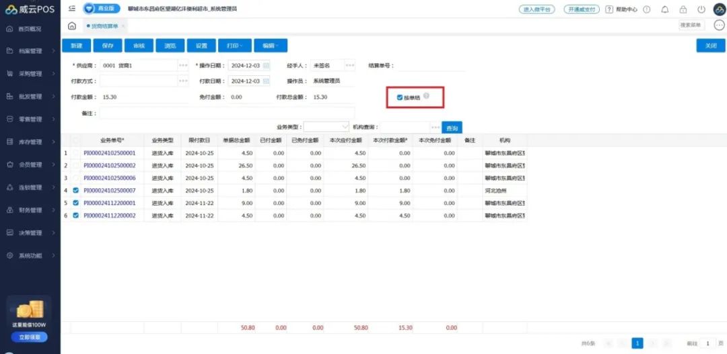Image resolution: width=727 pixels, height=354 pixels.
Task: Click the ellipsis icon beside 供应商 field
Action: pyautogui.click(x=182, y=66)
